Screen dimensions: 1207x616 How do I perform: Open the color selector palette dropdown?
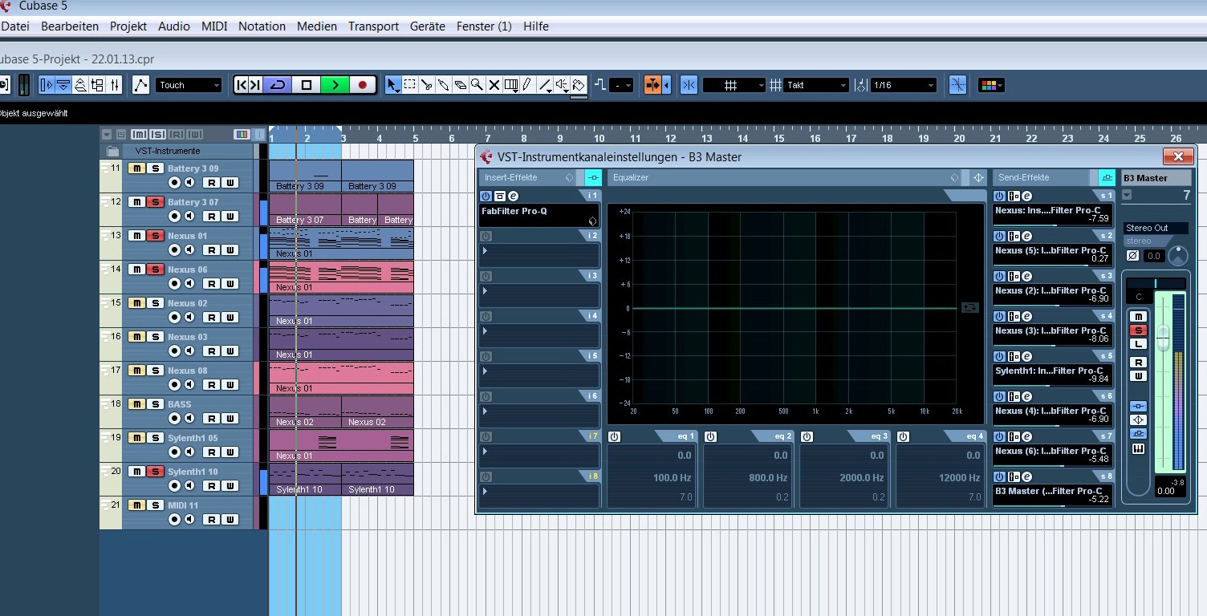[x=991, y=85]
